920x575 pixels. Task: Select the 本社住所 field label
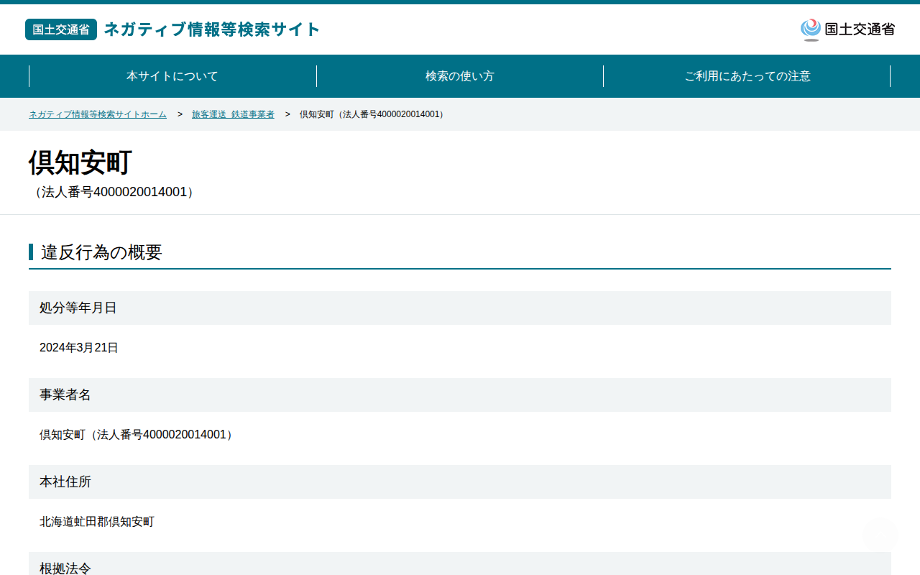click(x=65, y=482)
